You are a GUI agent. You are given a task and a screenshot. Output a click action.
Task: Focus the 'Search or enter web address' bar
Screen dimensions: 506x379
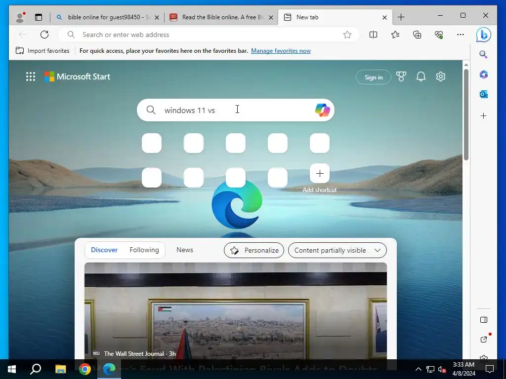click(208, 35)
